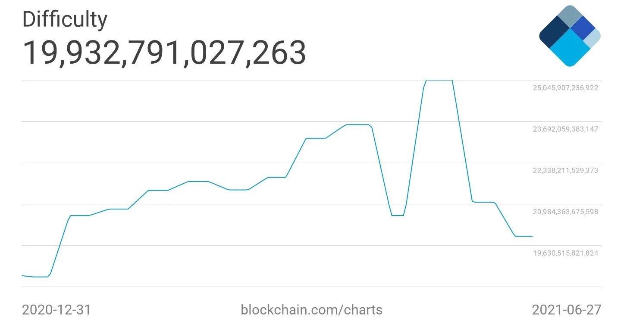
Task: Click the 20,984,363,675,598 axis label
Action: click(565, 212)
